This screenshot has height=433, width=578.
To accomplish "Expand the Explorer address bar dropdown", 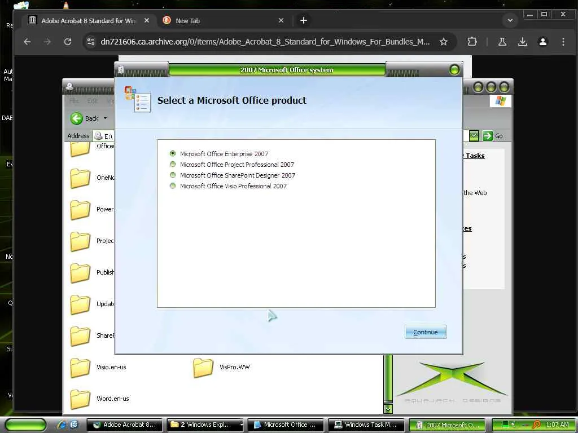I will coord(474,136).
